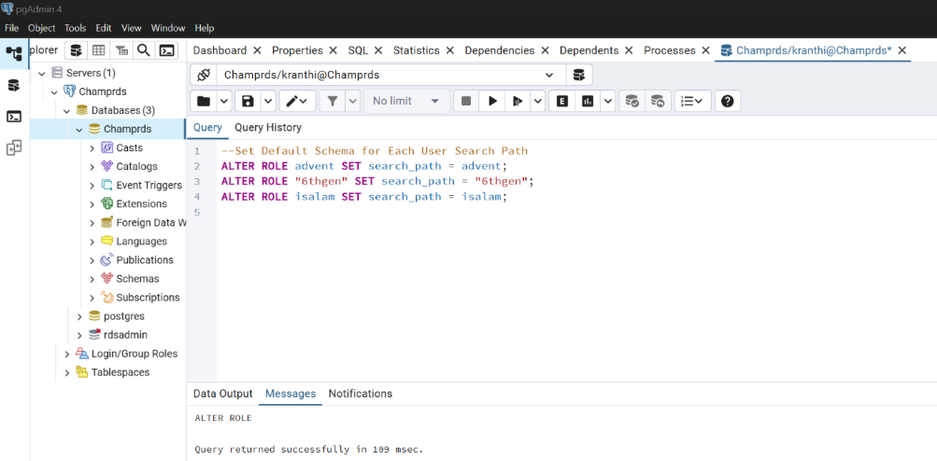The image size is (937, 461).
Task: Click the Execute script play icon
Action: (x=518, y=101)
